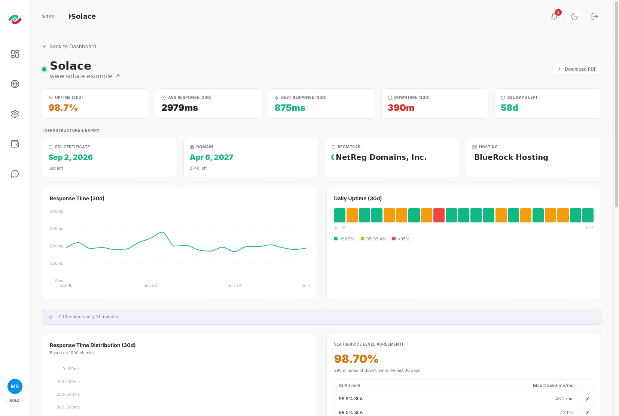Select the Sites breadcrumb
The image size is (619, 416).
[x=48, y=16]
